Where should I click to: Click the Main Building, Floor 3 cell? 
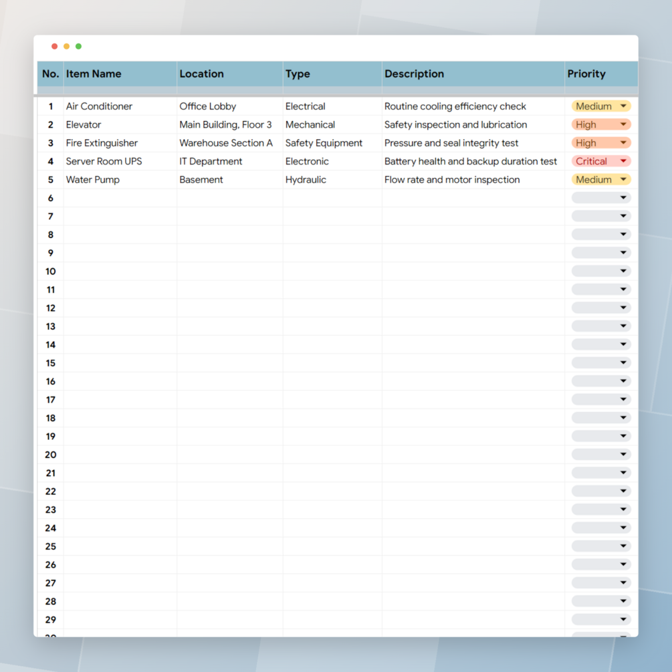230,125
